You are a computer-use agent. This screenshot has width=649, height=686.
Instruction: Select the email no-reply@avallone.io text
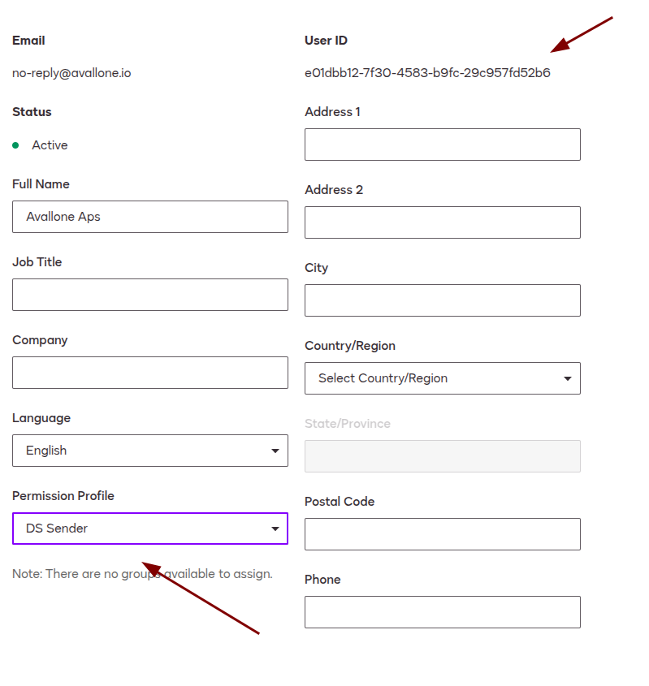[x=71, y=73]
